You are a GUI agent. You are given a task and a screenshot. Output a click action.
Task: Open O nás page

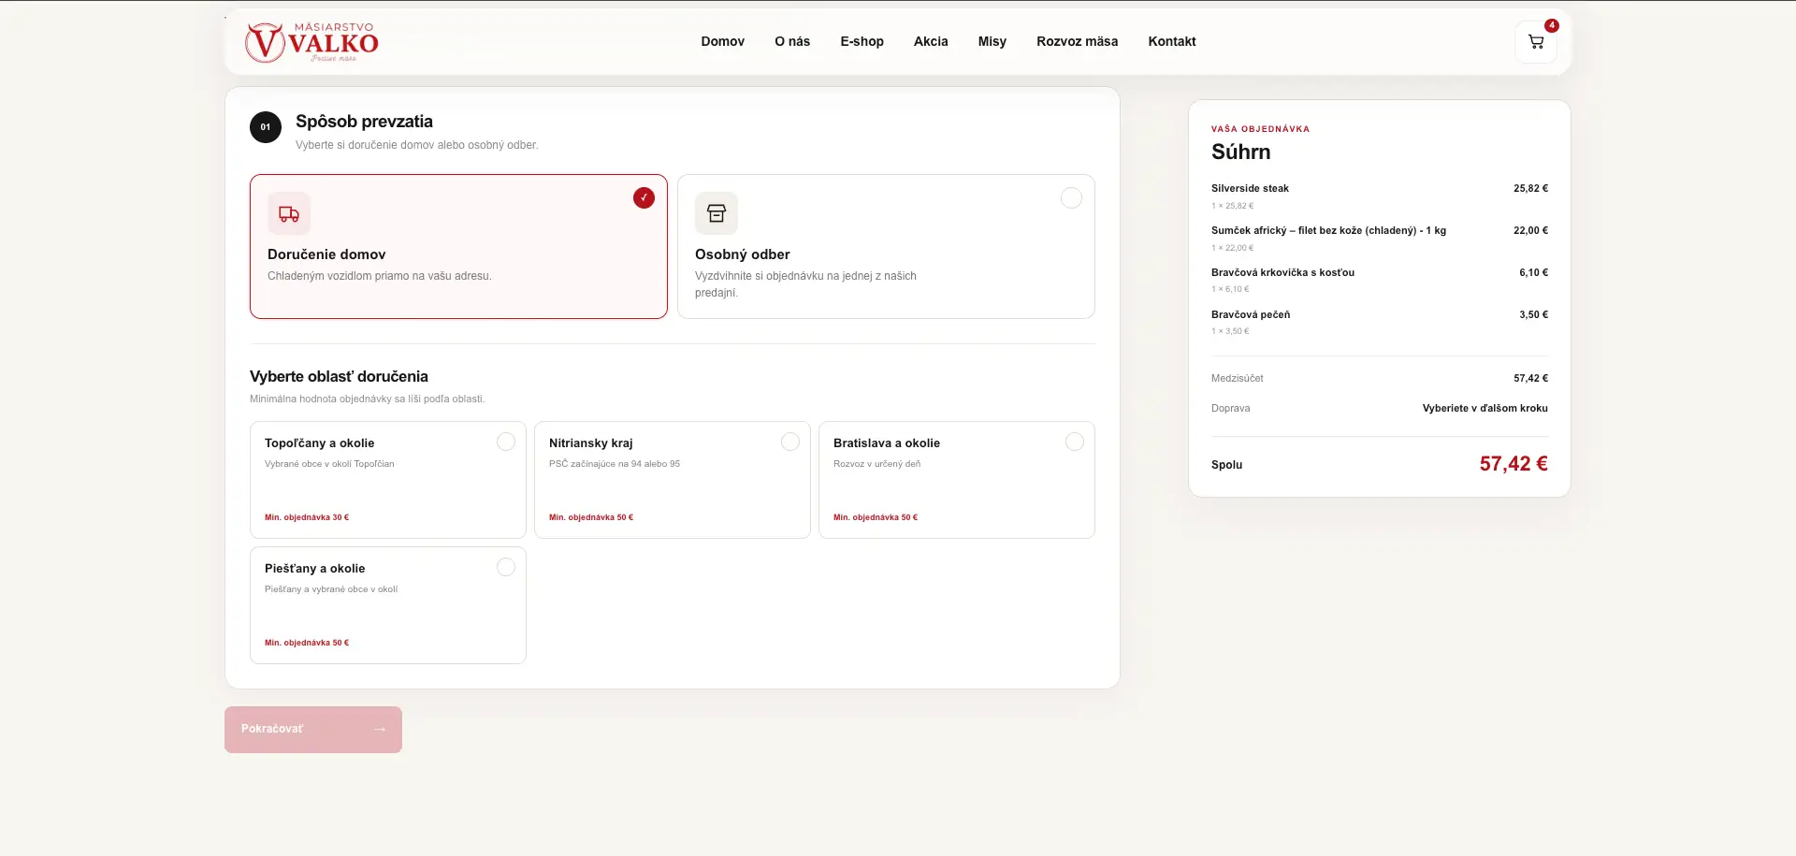coord(792,41)
